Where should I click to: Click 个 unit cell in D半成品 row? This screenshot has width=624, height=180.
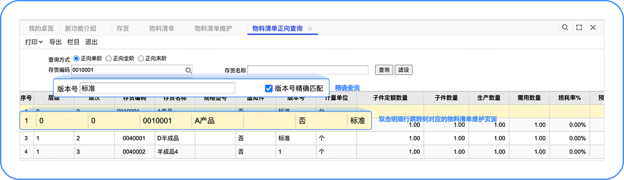(x=336, y=138)
